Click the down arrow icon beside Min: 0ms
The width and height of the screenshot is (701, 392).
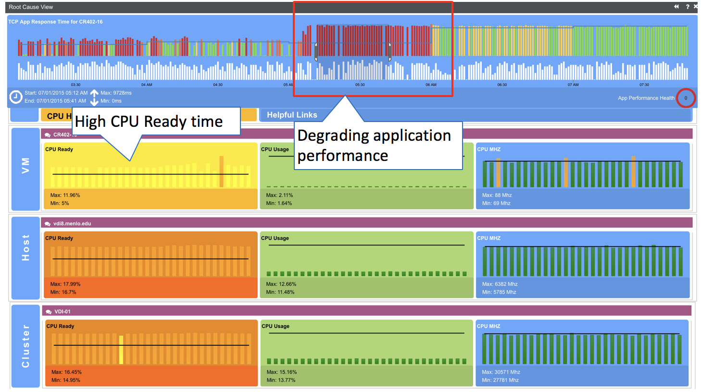click(94, 101)
